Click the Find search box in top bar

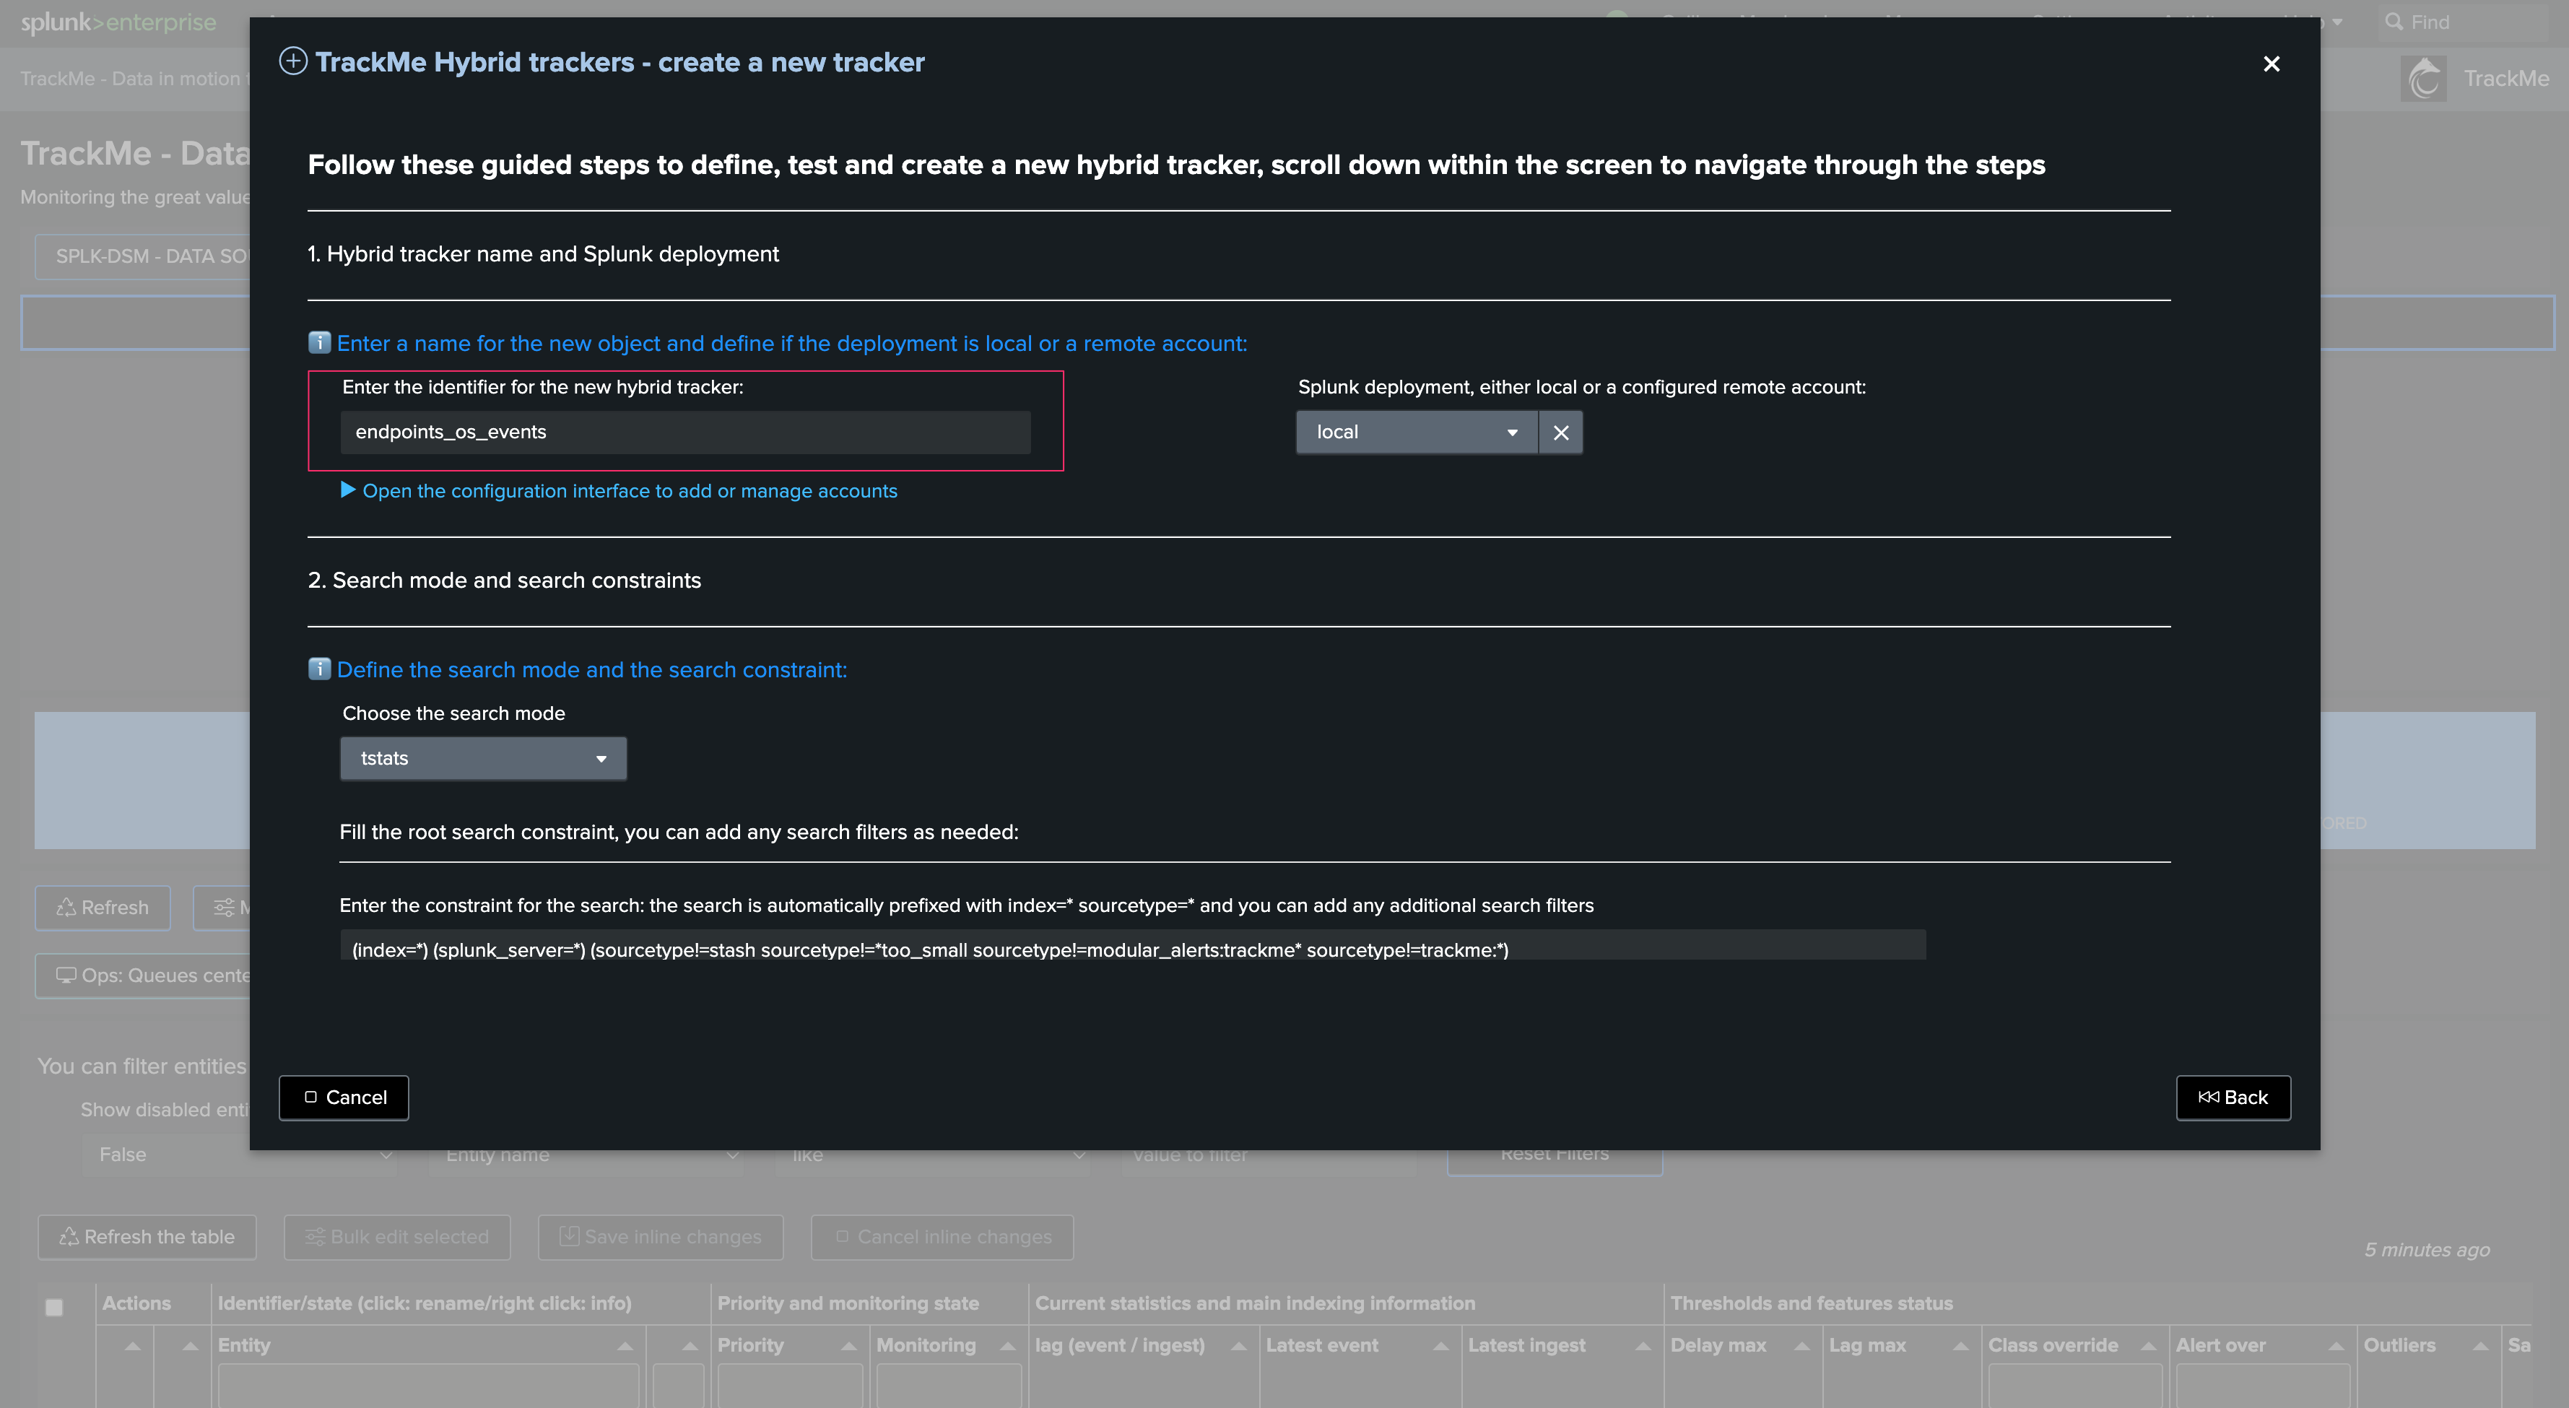(2464, 22)
